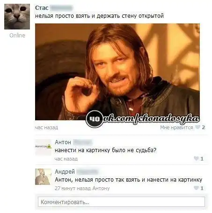
Task: Click the 'час назад' timestamp under Антон's comment
Action: tap(66, 159)
